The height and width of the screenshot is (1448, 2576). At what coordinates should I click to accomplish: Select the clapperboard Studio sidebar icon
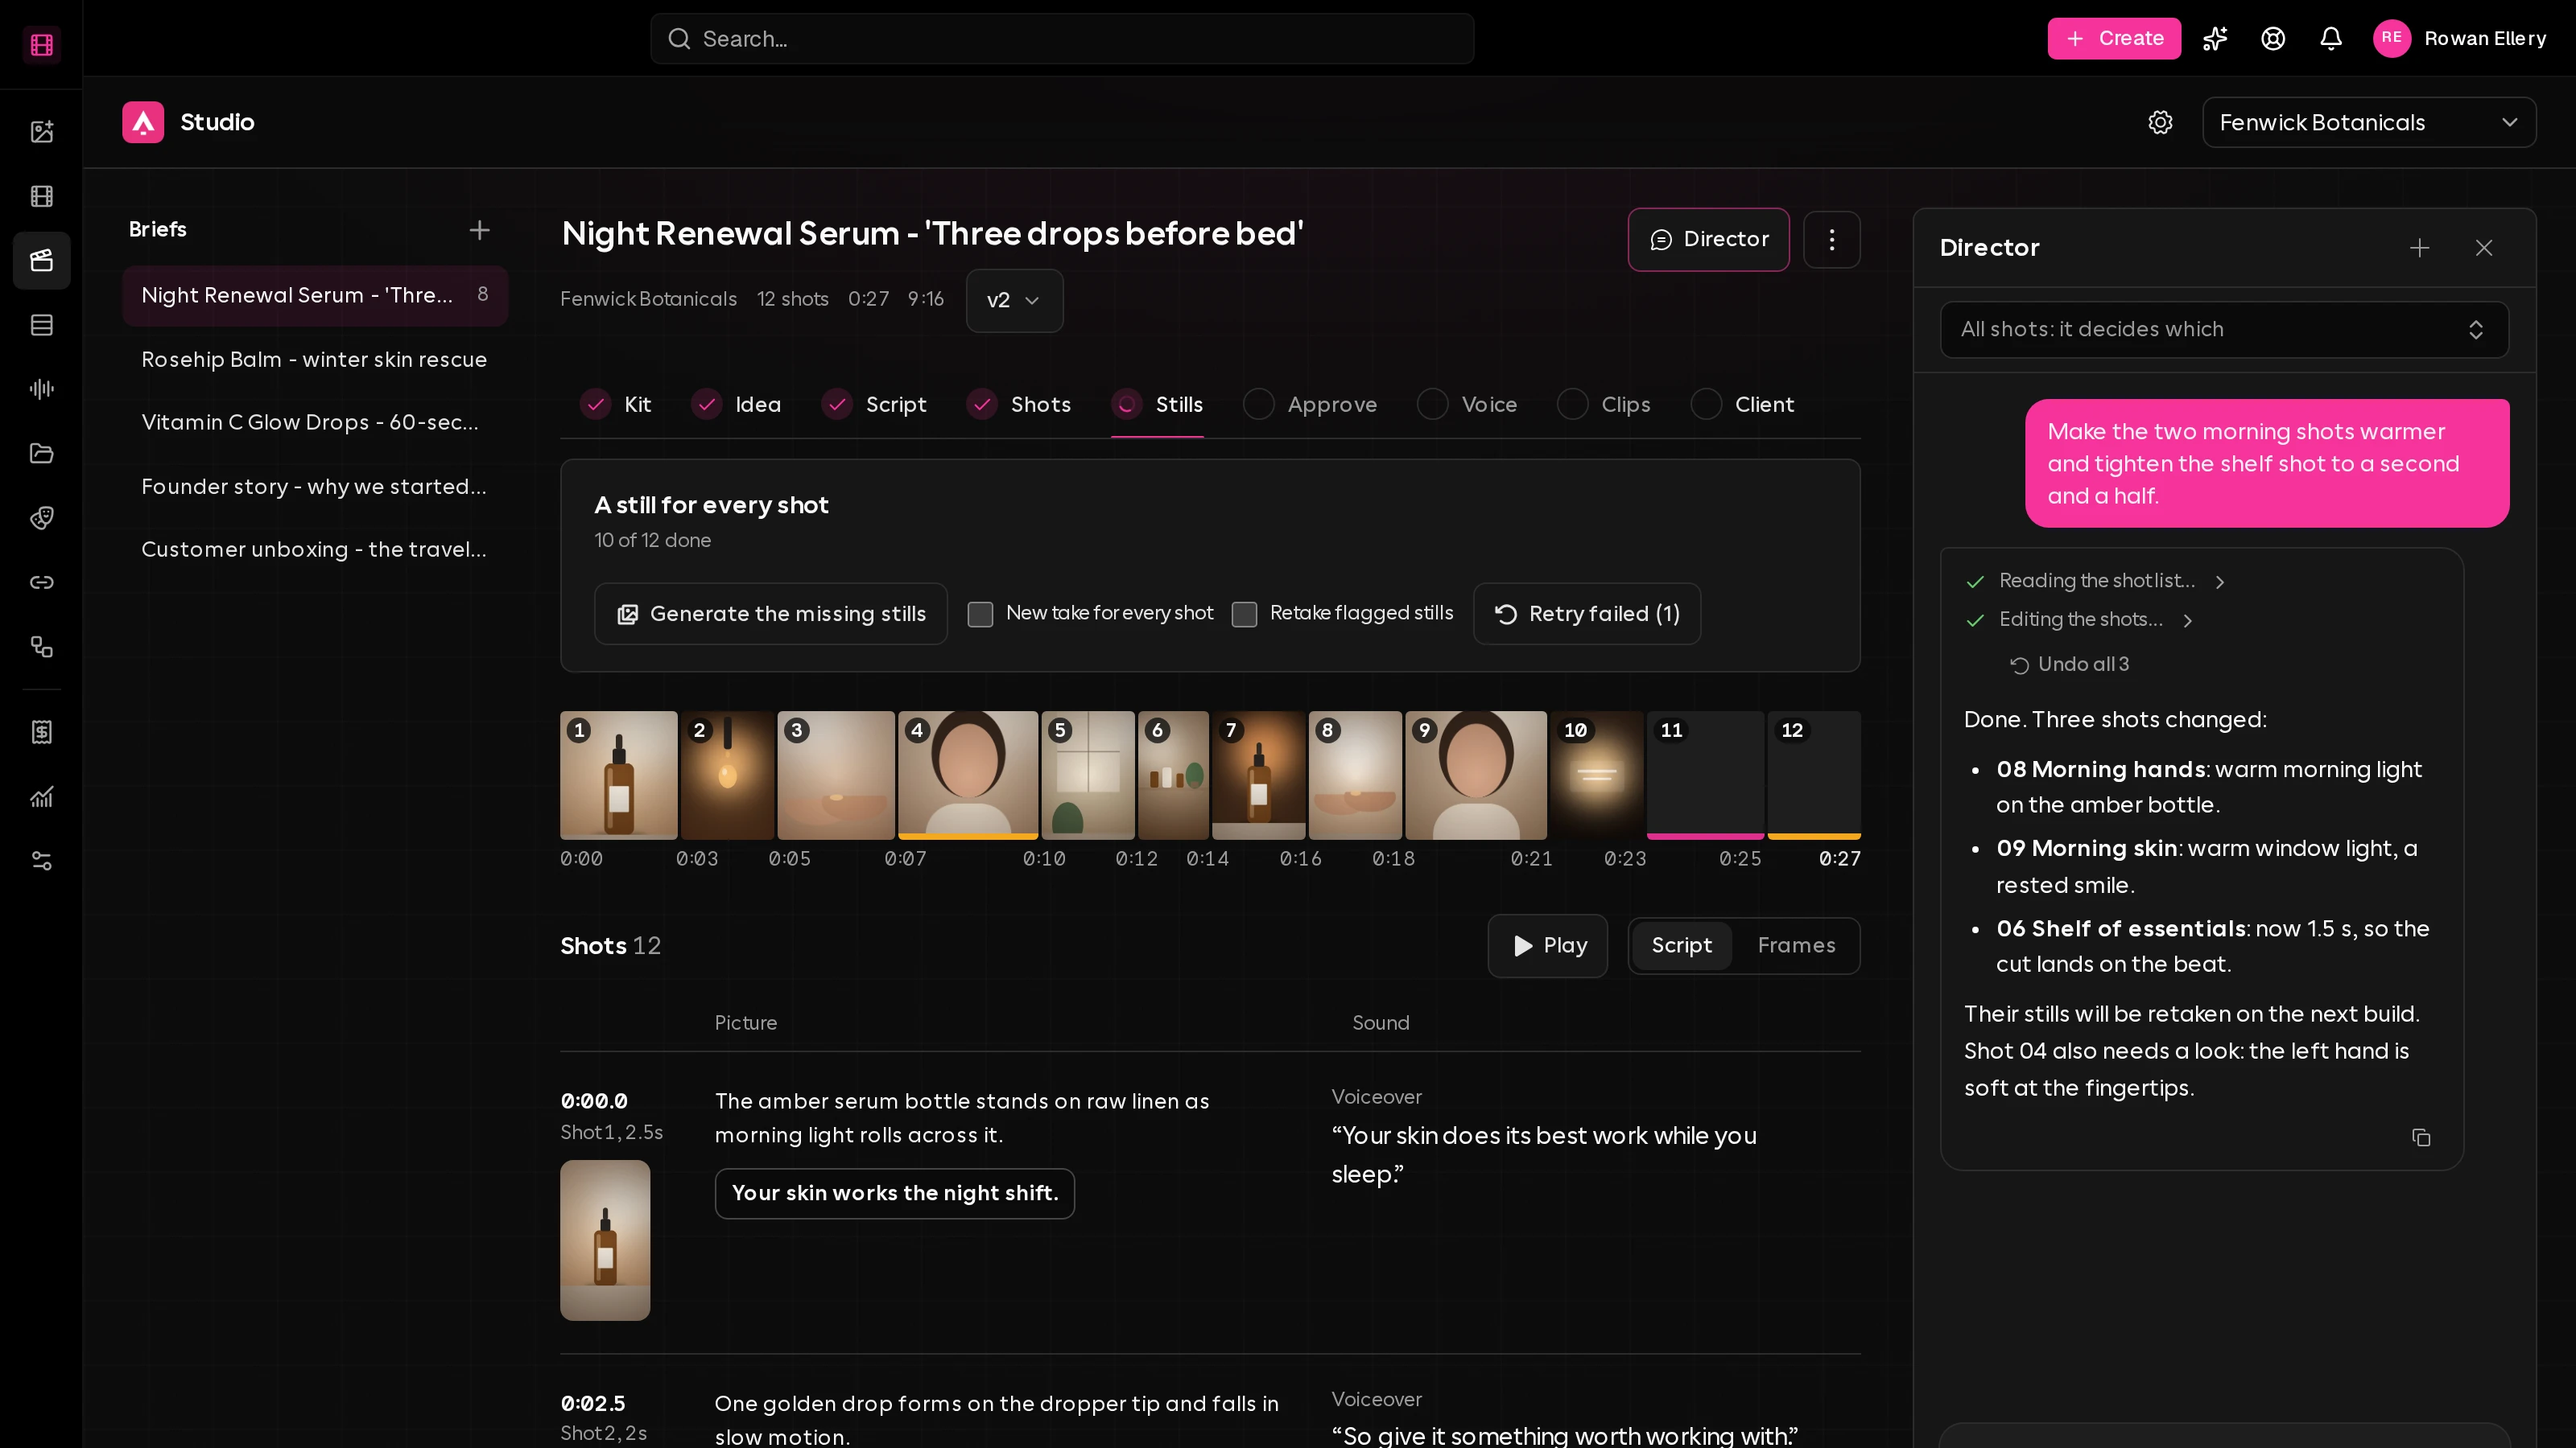tap(41, 261)
